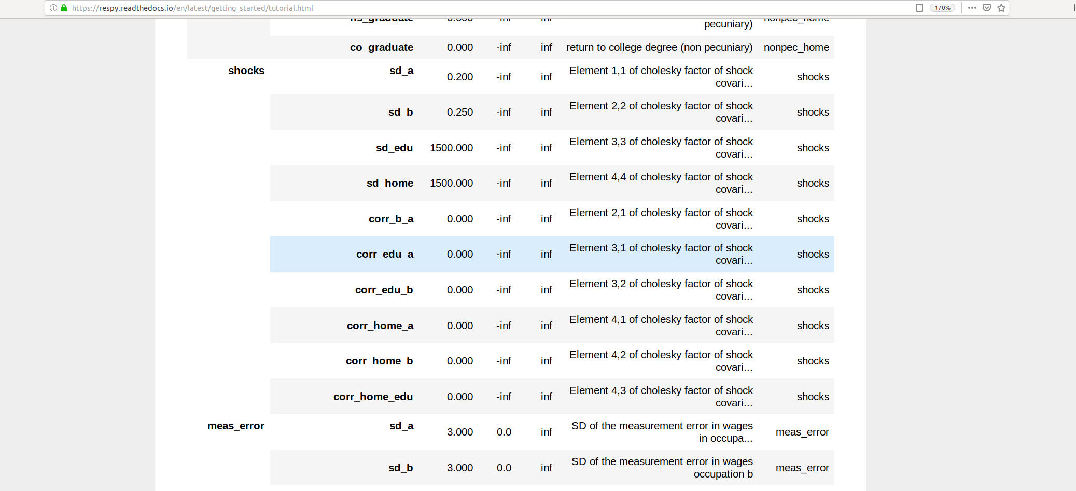Save this page to Pocket

[987, 8]
